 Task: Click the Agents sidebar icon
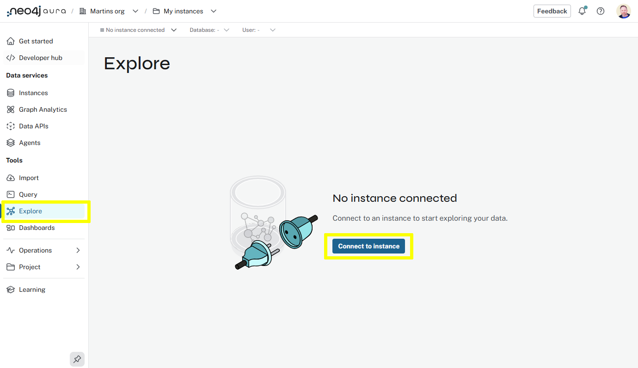[11, 143]
